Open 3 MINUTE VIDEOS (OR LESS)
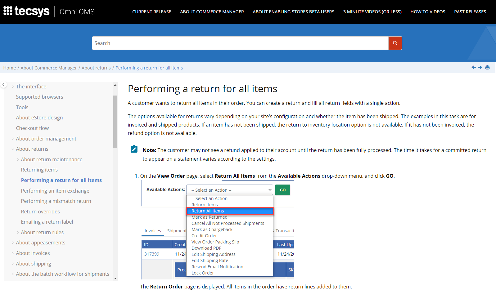 [x=372, y=12]
